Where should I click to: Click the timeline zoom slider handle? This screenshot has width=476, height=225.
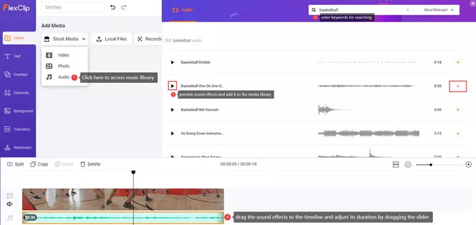(430, 164)
